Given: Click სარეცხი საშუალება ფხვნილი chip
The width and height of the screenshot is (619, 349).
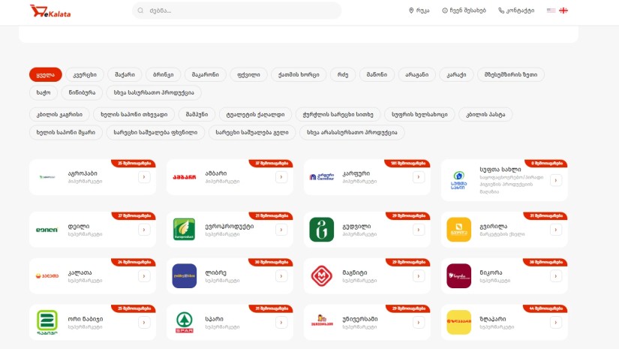Looking at the screenshot, I should pos(155,133).
